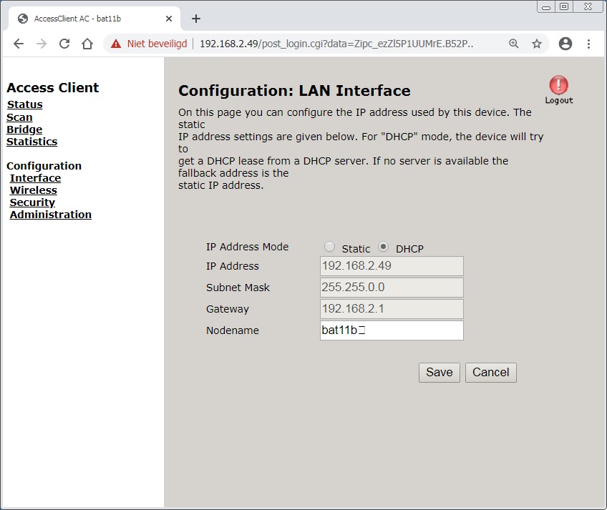Select DHCP IP address mode
607x510 pixels.
[384, 247]
